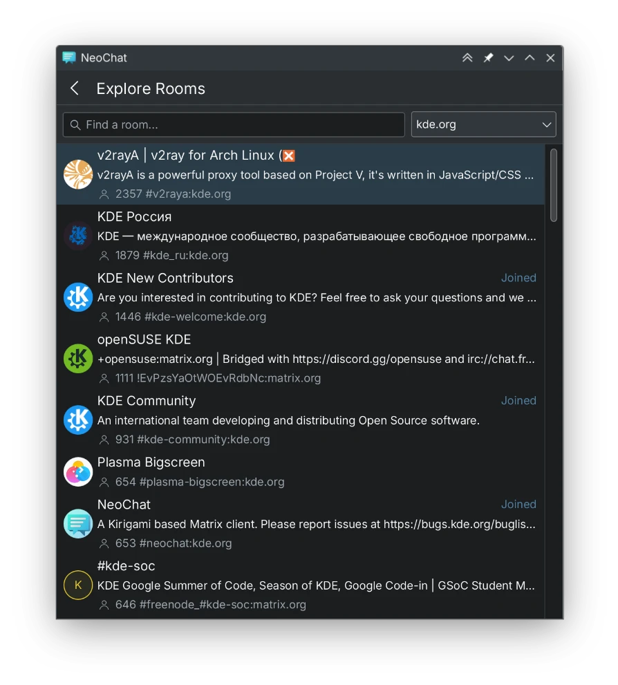This screenshot has width=618, height=685.
Task: Click the KDE New Contributors avatar
Action: pyautogui.click(x=78, y=297)
